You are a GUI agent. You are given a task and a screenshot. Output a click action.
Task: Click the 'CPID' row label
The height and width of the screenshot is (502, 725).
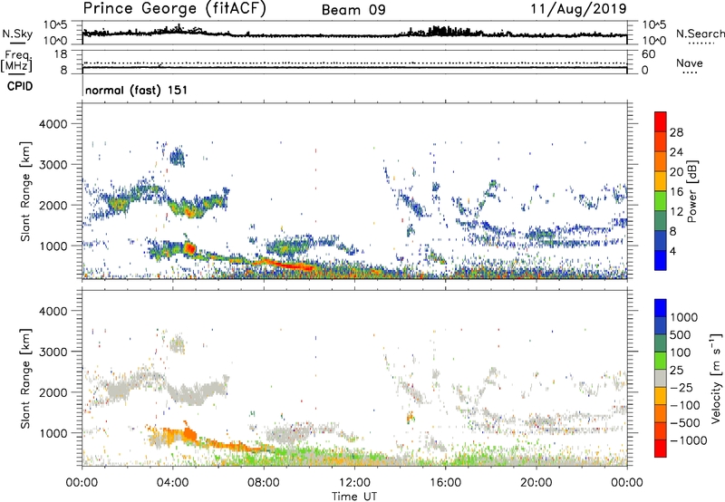pyautogui.click(x=20, y=86)
